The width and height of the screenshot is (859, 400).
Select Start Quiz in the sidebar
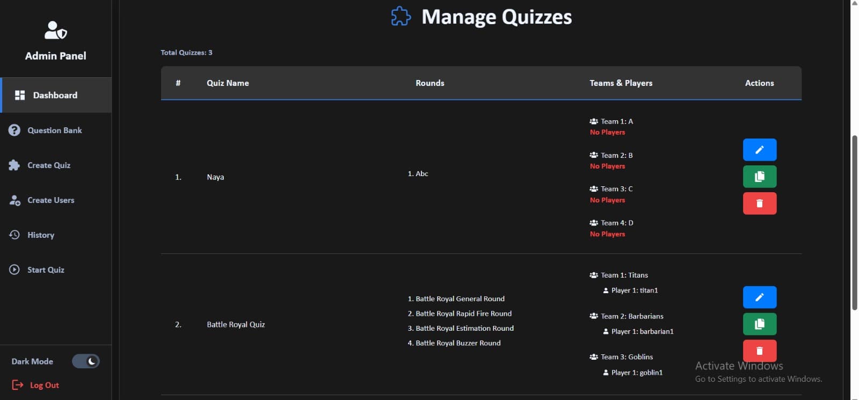pyautogui.click(x=46, y=270)
